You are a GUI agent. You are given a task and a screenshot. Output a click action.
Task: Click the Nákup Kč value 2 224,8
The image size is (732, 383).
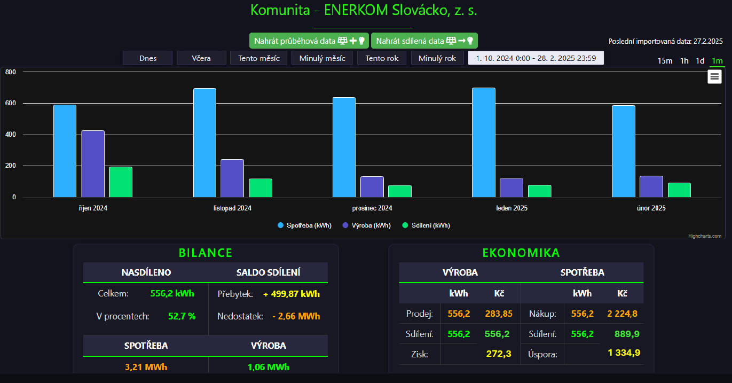622,314
